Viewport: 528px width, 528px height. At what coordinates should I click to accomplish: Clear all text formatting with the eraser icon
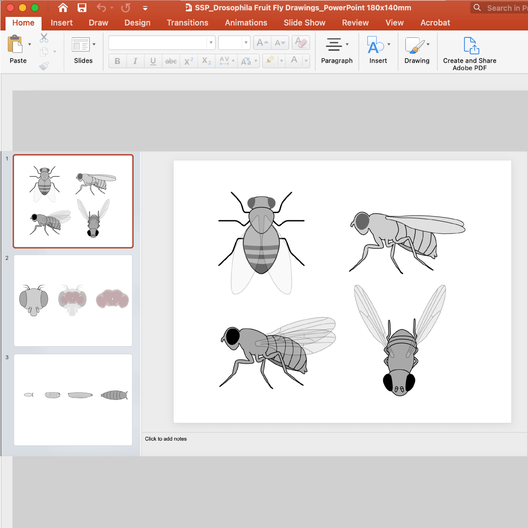click(x=301, y=42)
